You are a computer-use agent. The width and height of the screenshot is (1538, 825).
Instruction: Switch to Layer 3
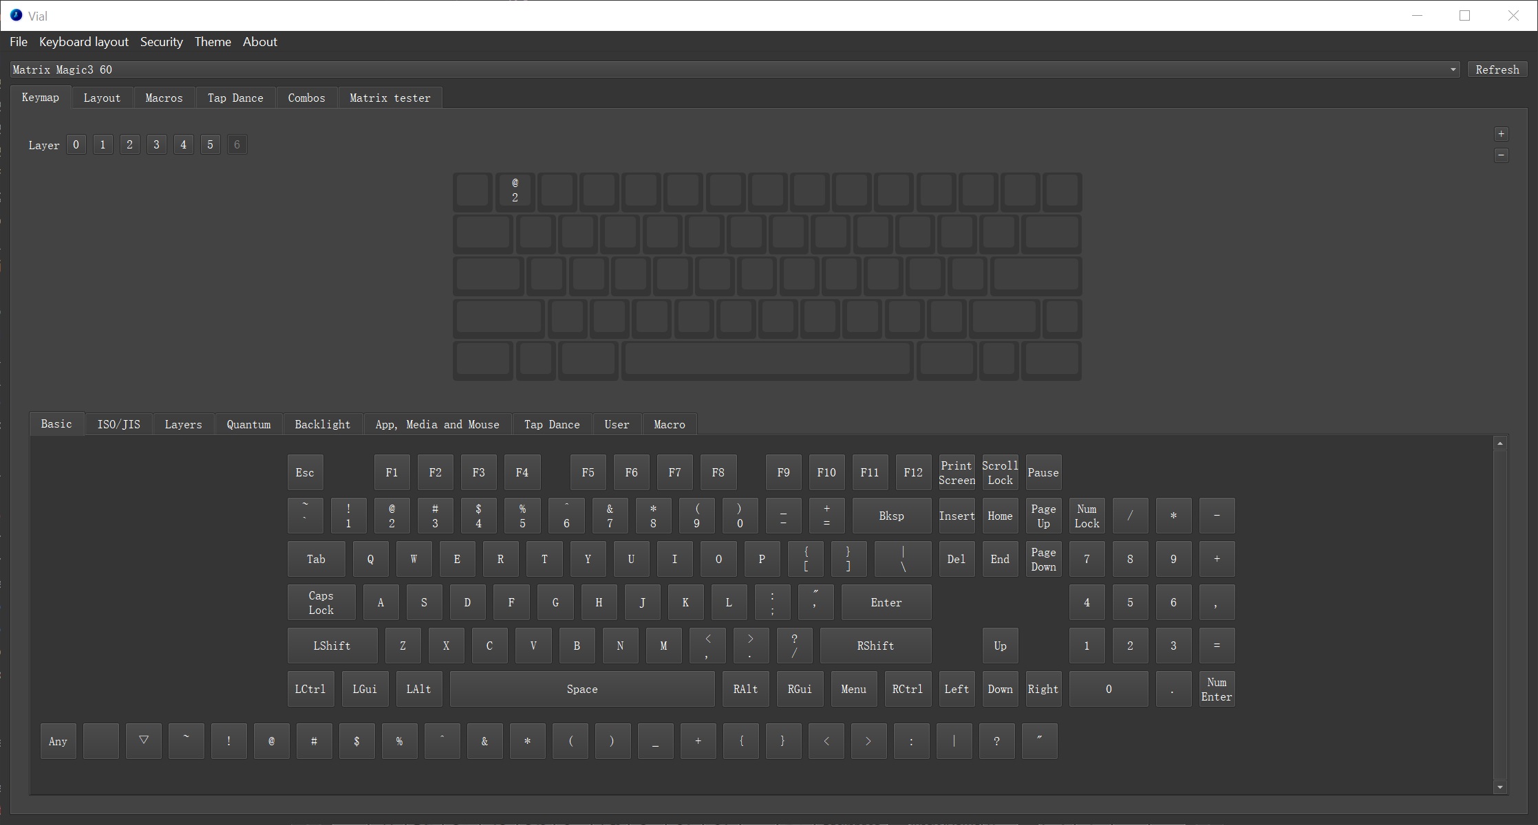(156, 144)
